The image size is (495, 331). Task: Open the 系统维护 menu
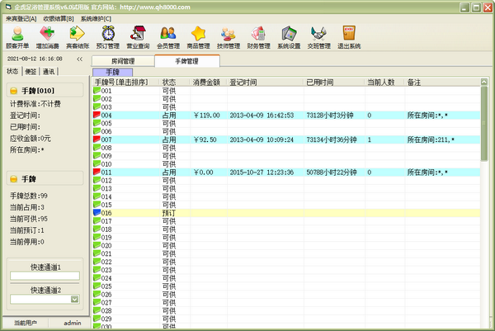96,17
